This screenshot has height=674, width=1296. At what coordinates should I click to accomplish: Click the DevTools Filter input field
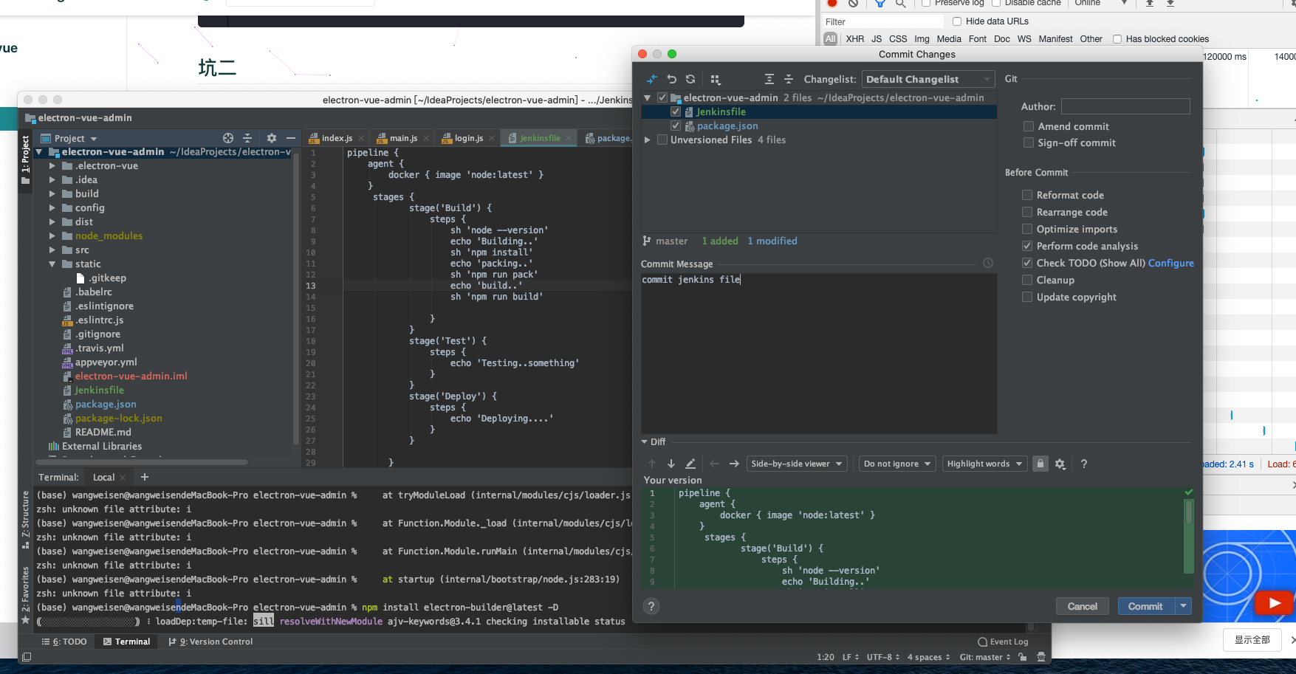[884, 21]
